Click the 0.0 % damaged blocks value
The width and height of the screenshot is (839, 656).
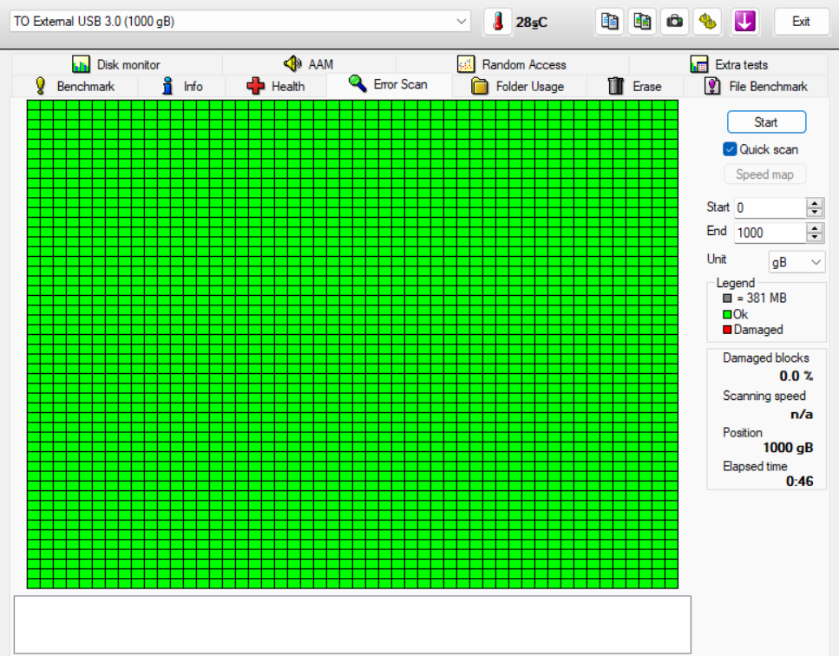(x=796, y=376)
